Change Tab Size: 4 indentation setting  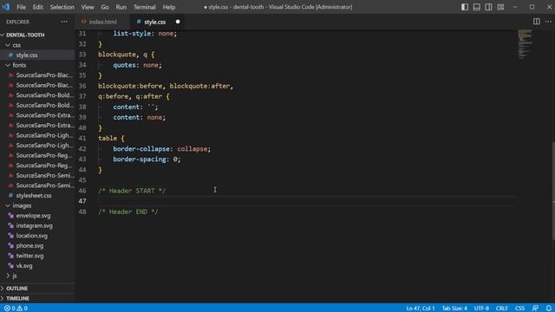point(454,309)
